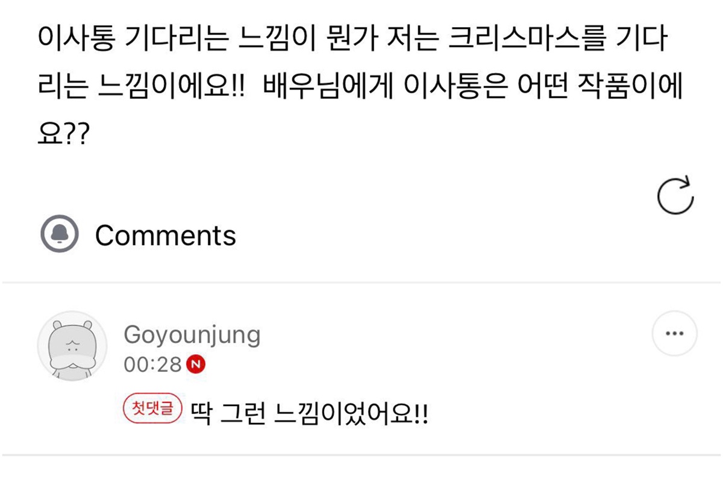Open more options for Goyounjung's comment

[x=675, y=333]
